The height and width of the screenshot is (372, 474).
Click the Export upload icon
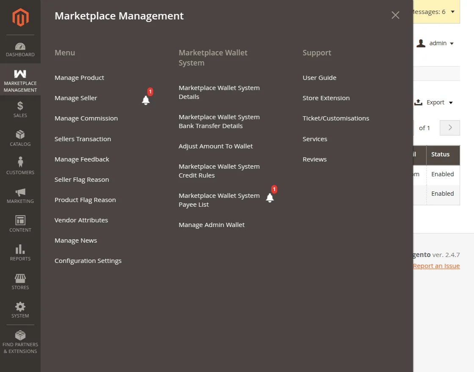click(419, 102)
